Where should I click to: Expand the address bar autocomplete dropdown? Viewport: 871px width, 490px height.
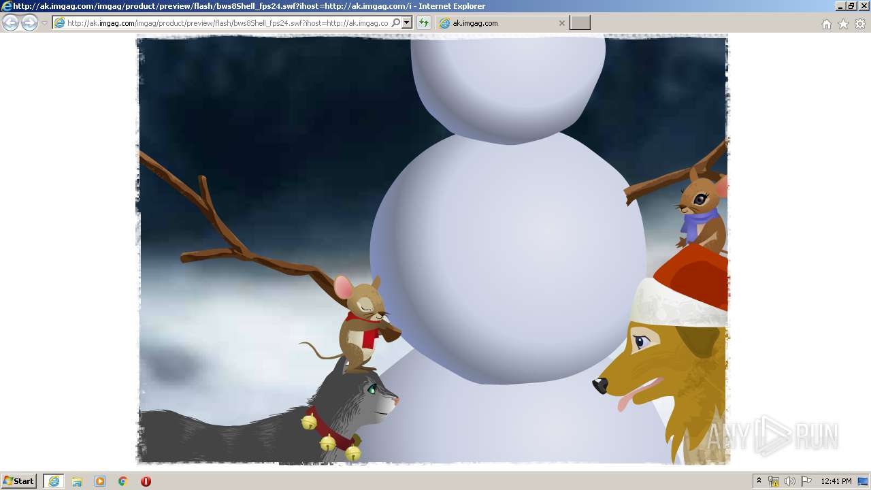point(407,22)
